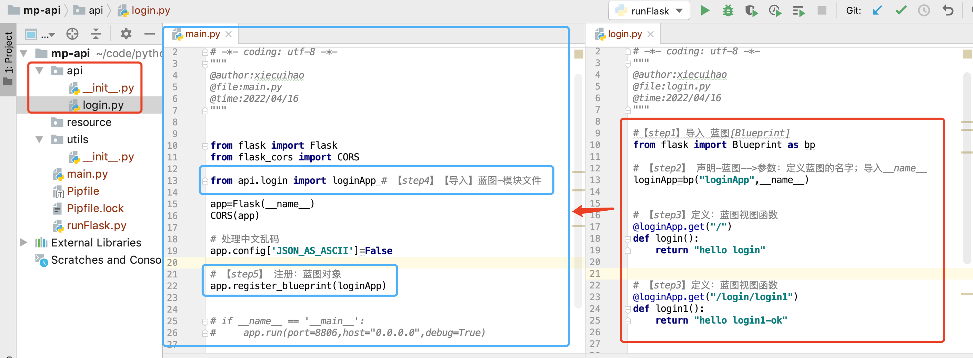Image resolution: width=973 pixels, height=358 pixels.
Task: Collapse all in project tree
Action: pos(96,34)
